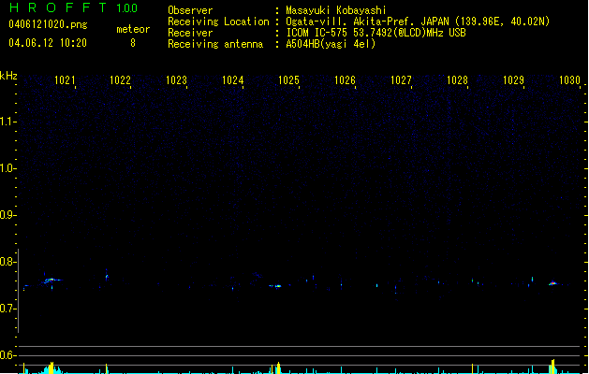The height and width of the screenshot is (374, 589).
Task: Click the 1026 time axis label
Action: tap(345, 80)
